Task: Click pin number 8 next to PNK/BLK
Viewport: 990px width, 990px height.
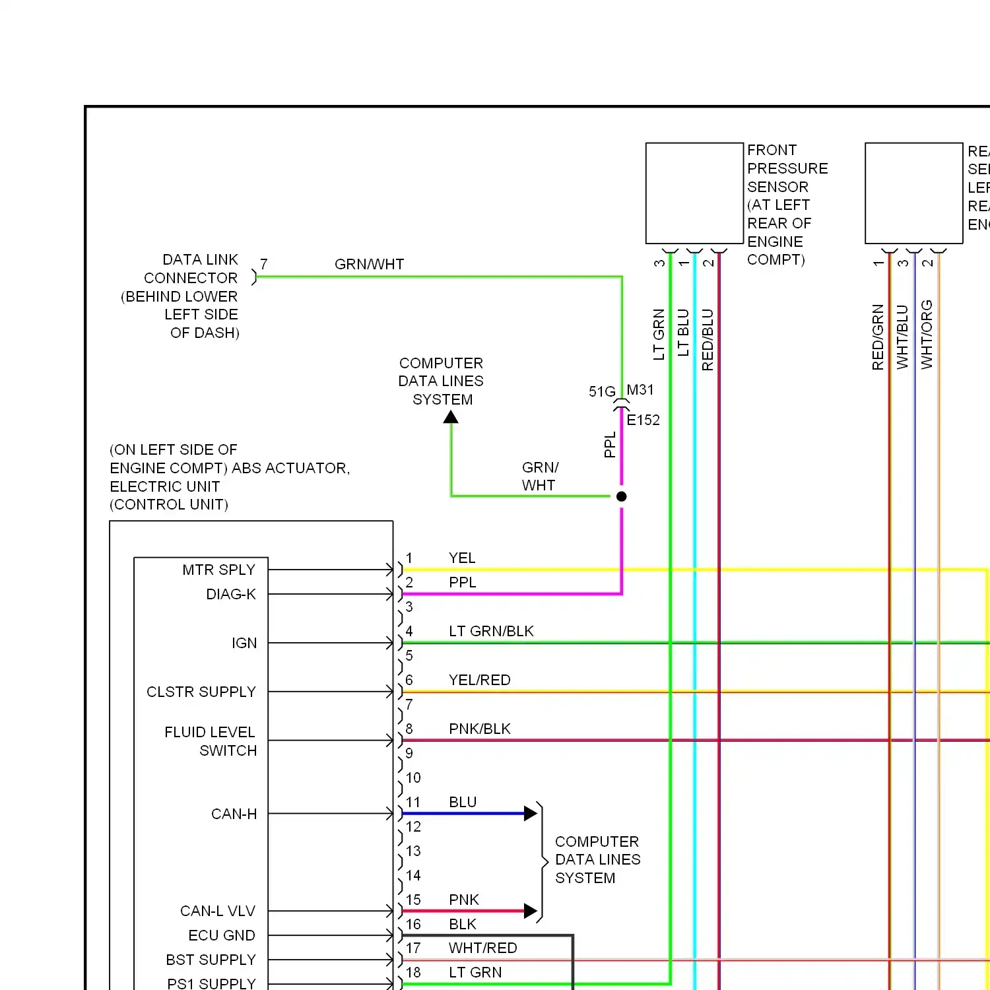Action: pos(409,729)
